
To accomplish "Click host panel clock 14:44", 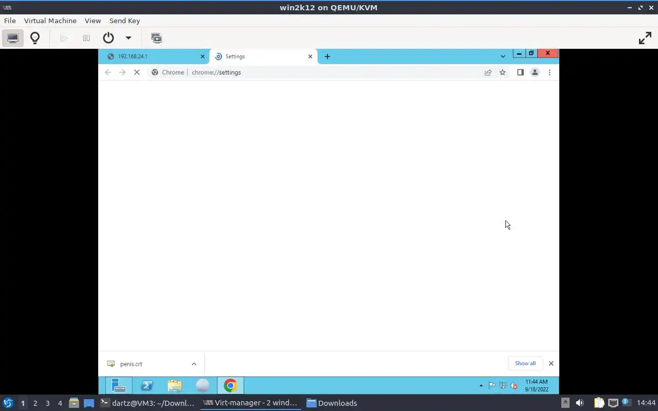I will pyautogui.click(x=646, y=403).
